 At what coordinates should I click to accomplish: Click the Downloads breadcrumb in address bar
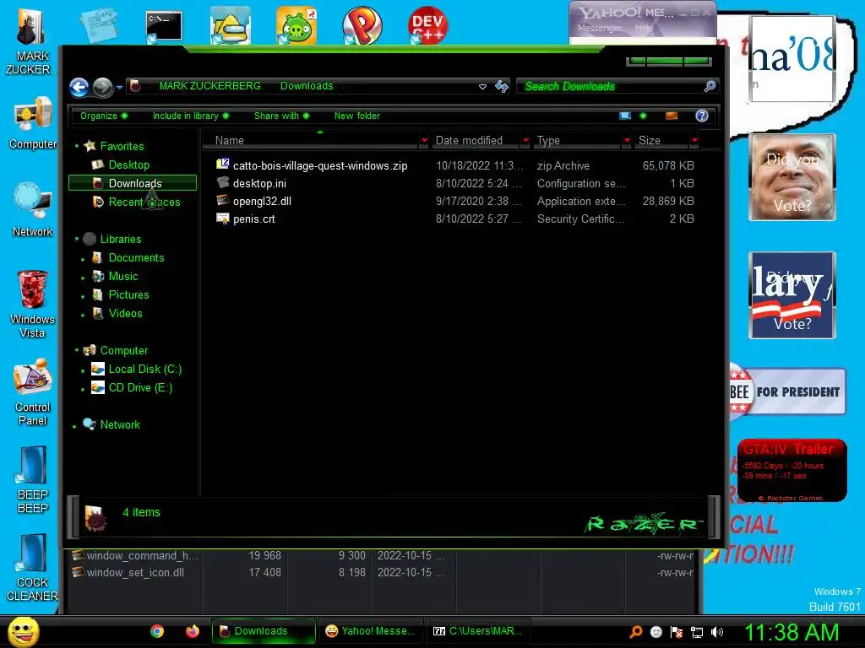tap(307, 86)
